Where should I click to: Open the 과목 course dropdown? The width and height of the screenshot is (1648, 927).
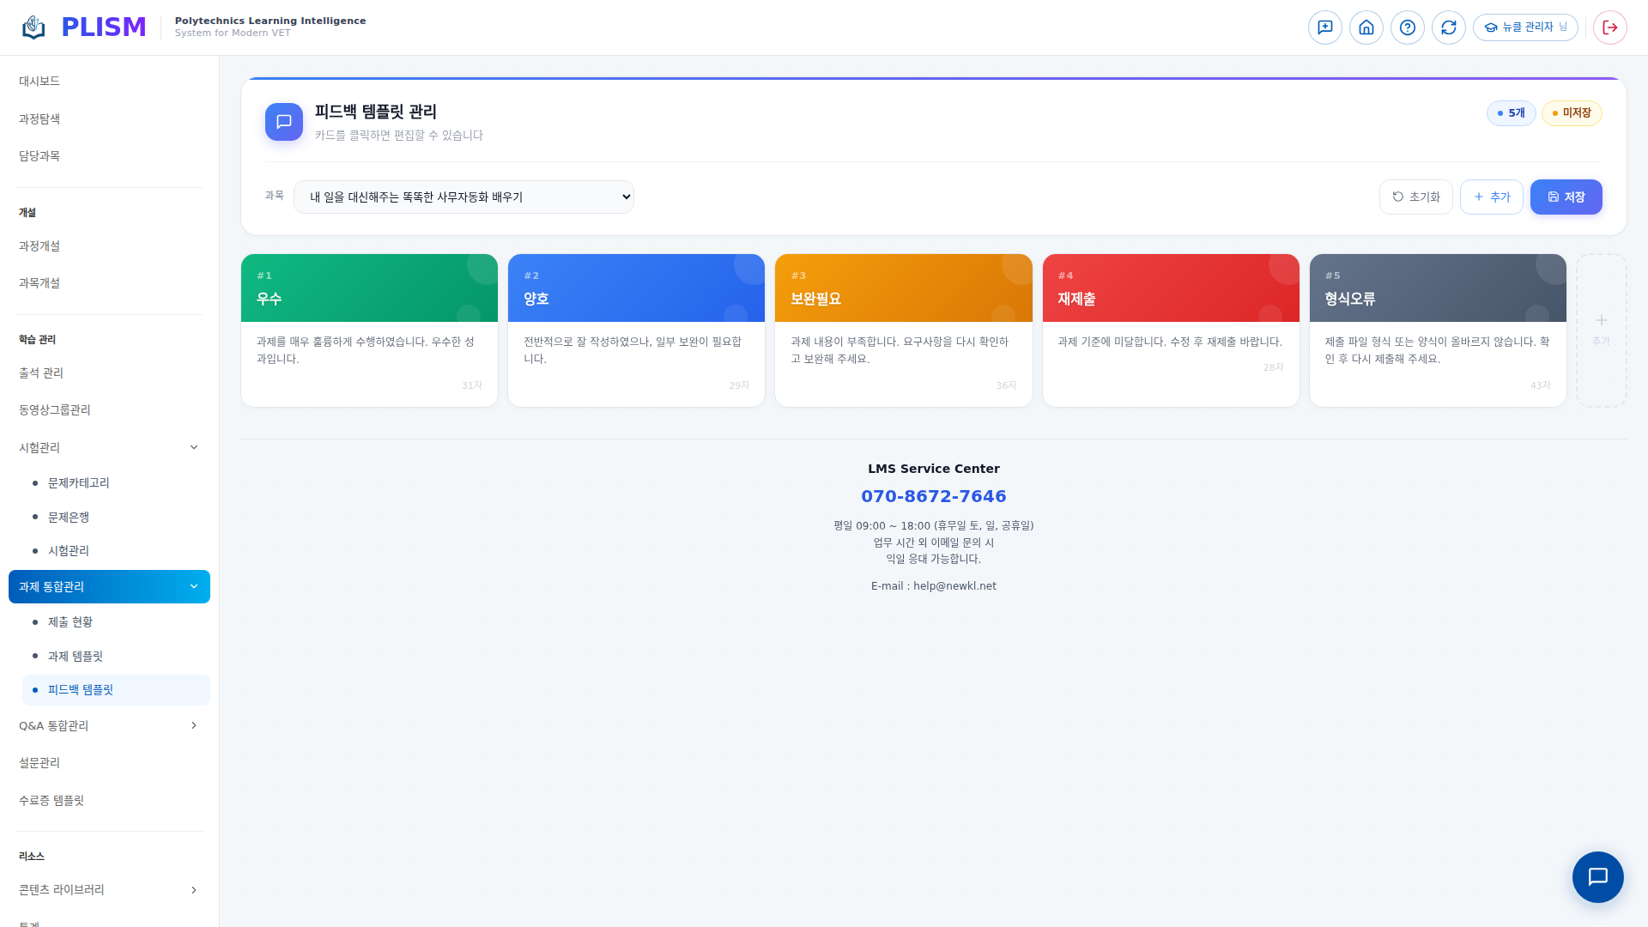463,197
